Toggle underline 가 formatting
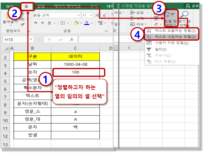The height and width of the screenshot is (153, 204). (49, 23)
